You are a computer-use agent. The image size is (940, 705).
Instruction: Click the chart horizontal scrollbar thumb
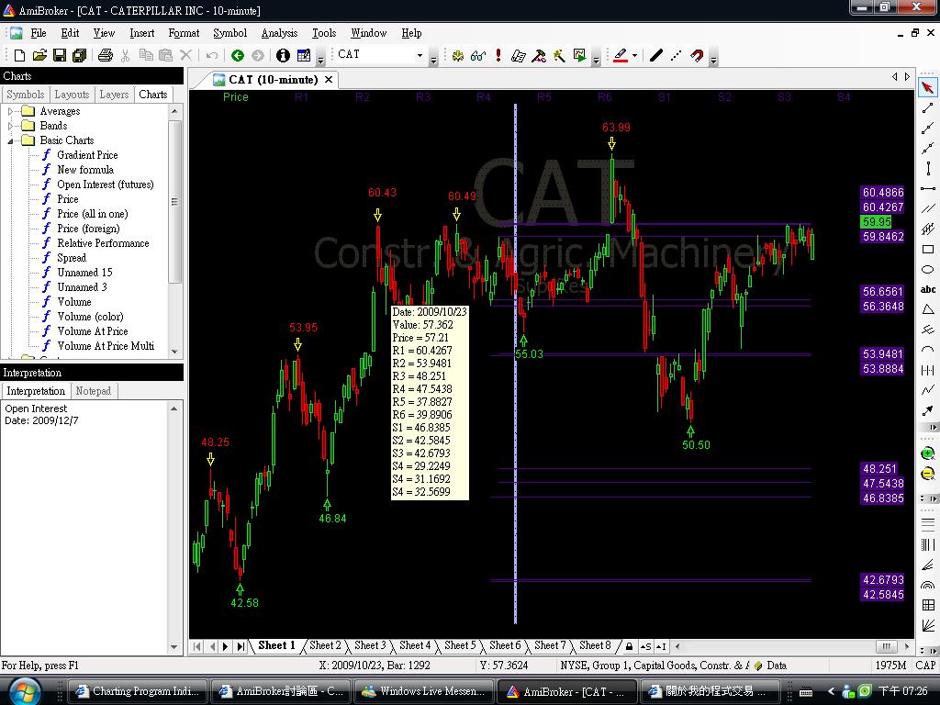(x=886, y=646)
